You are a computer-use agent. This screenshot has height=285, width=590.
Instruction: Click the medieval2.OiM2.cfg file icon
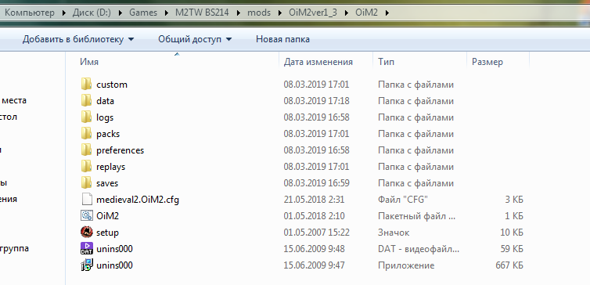click(87, 200)
